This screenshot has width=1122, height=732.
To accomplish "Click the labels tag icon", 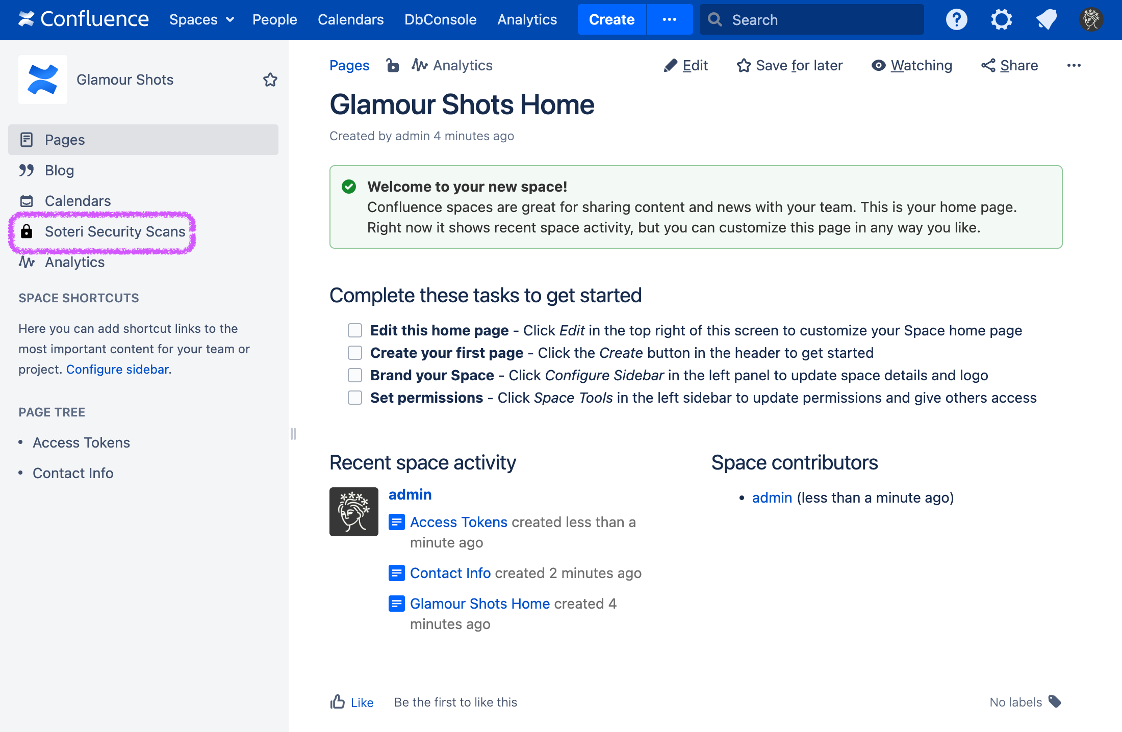I will [1055, 701].
